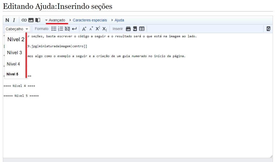Screen dimensions: 275x162
Task: Insert an embedded file with the image icon
Action: [31, 20]
